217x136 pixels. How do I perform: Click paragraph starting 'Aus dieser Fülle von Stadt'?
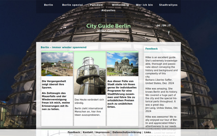pos(122,94)
